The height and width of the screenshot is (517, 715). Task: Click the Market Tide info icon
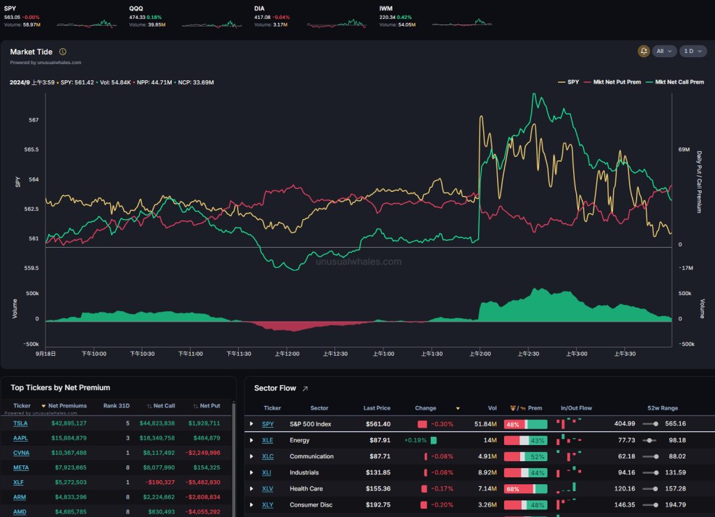63,52
